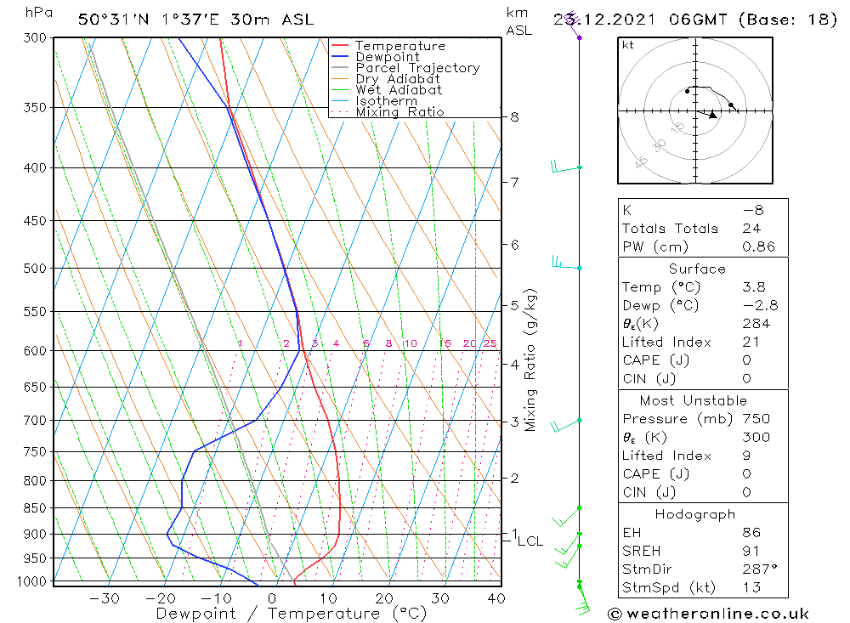Click the '1000' pressure level label

pyautogui.click(x=31, y=581)
